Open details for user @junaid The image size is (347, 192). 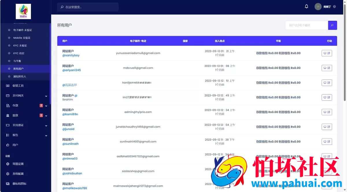pos(327,127)
